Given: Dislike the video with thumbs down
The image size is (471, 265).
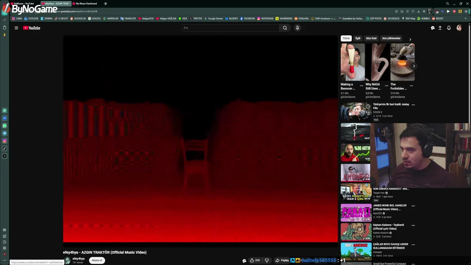Looking at the screenshot, I should pyautogui.click(x=267, y=260).
